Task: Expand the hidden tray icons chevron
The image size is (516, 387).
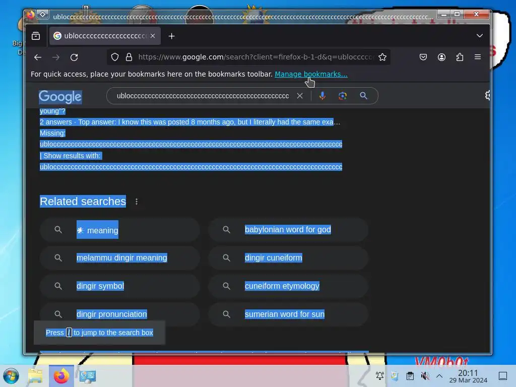Action: [439, 376]
